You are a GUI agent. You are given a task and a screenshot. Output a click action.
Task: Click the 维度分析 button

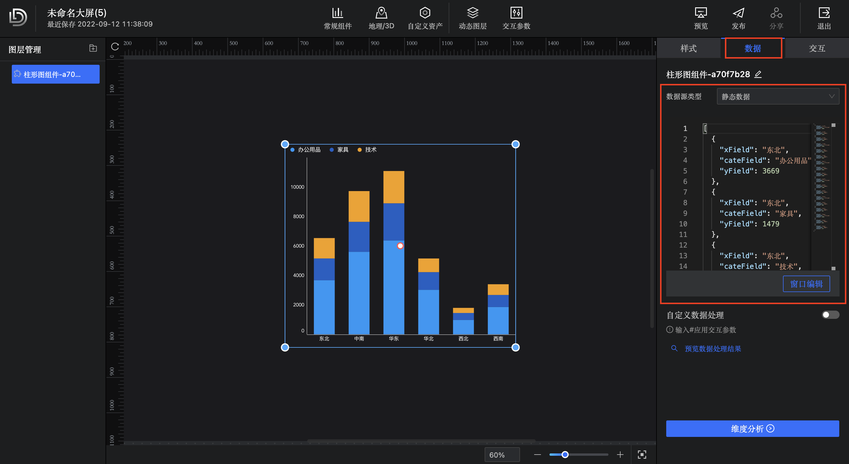[x=752, y=429]
